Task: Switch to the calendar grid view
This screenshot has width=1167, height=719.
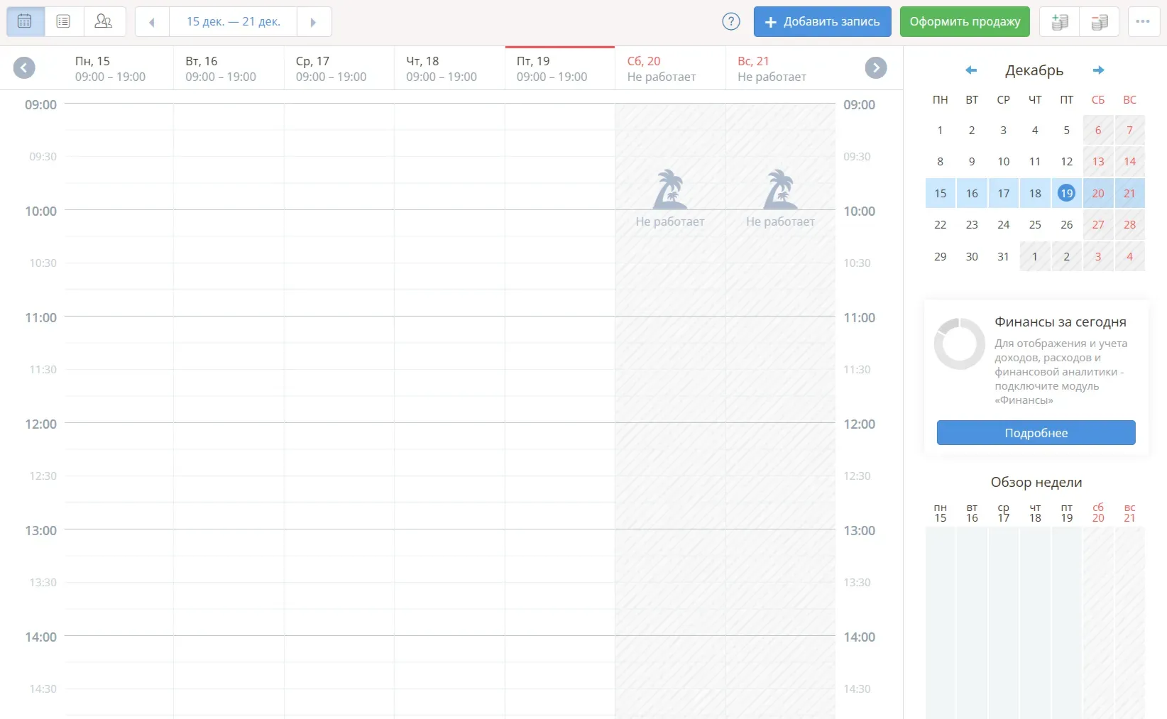Action: click(x=25, y=21)
